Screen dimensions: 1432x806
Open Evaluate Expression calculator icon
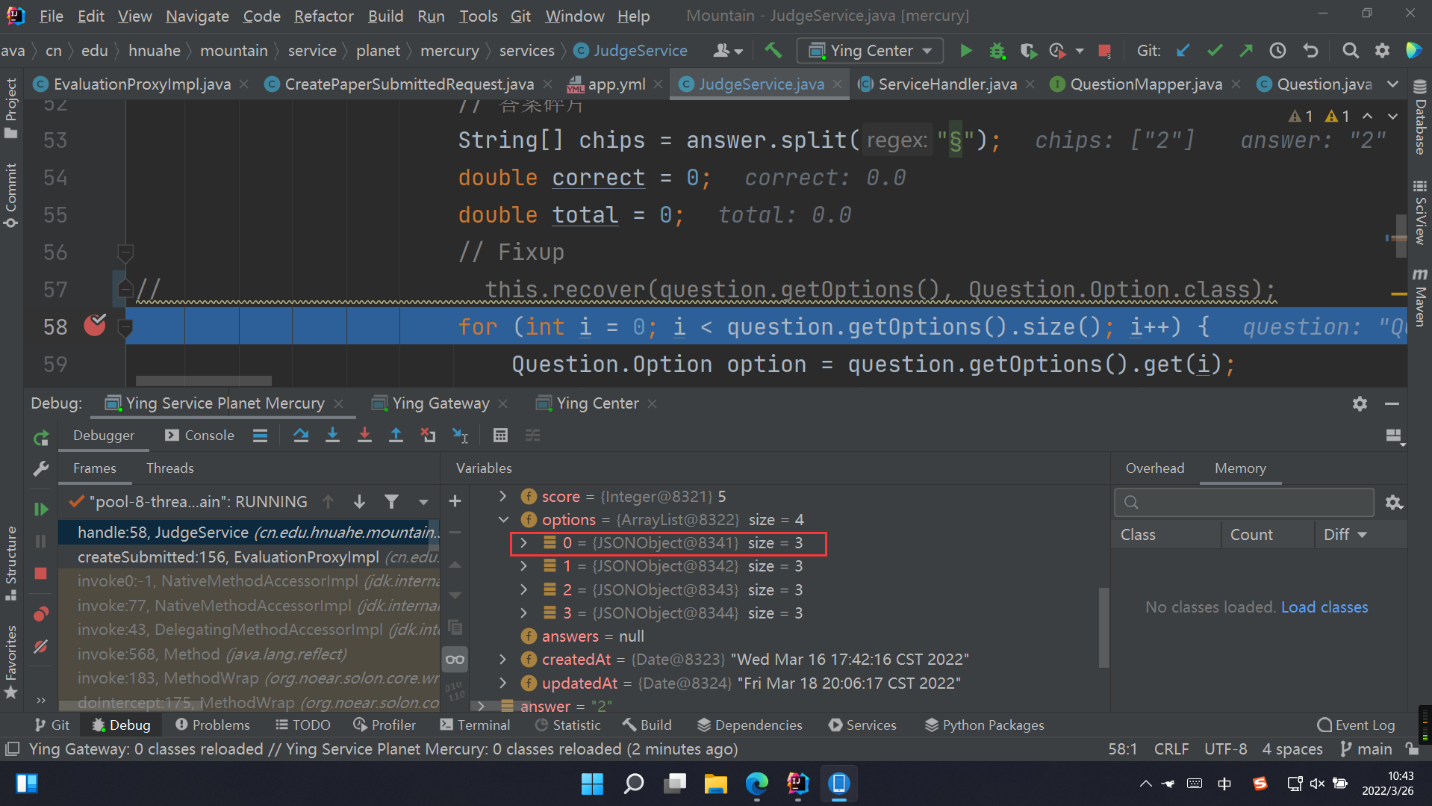(500, 435)
